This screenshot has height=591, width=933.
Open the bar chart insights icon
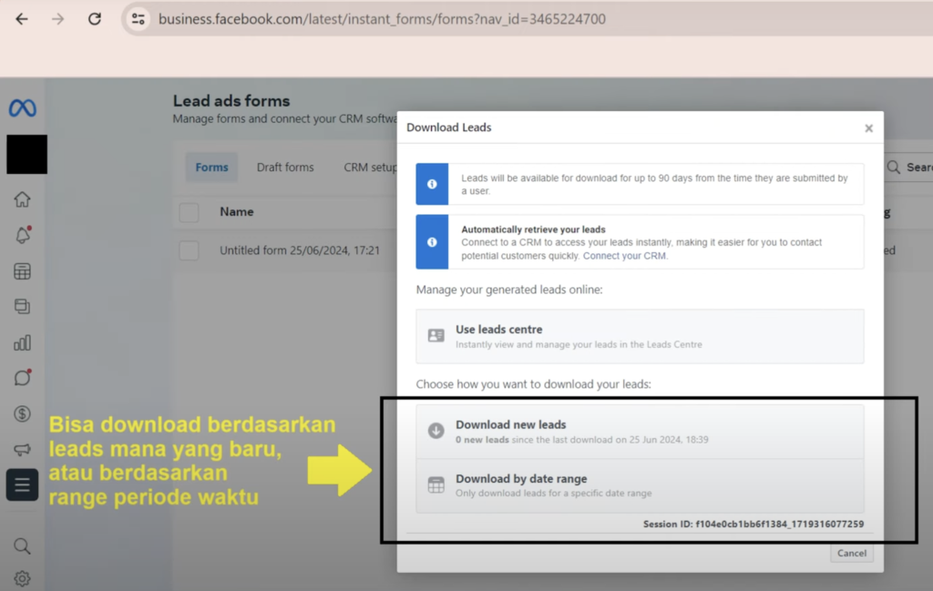pos(23,342)
